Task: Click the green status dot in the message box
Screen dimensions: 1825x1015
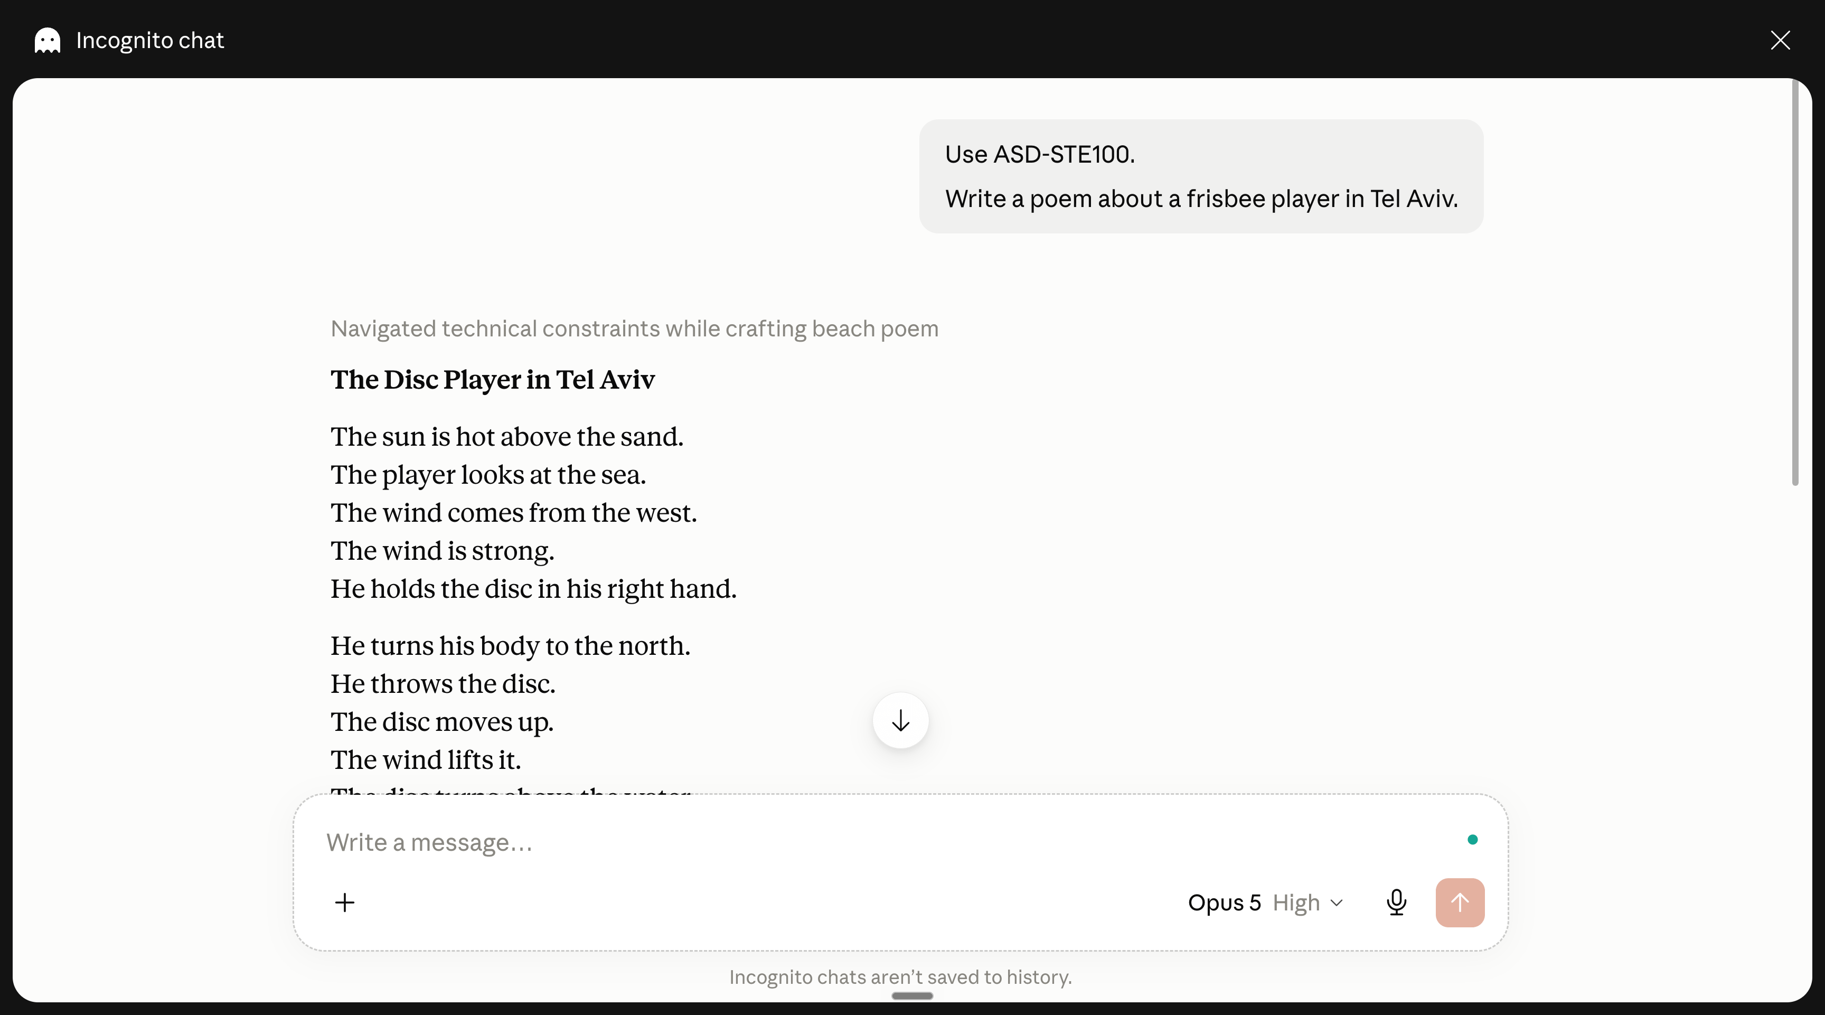Action: [1472, 840]
